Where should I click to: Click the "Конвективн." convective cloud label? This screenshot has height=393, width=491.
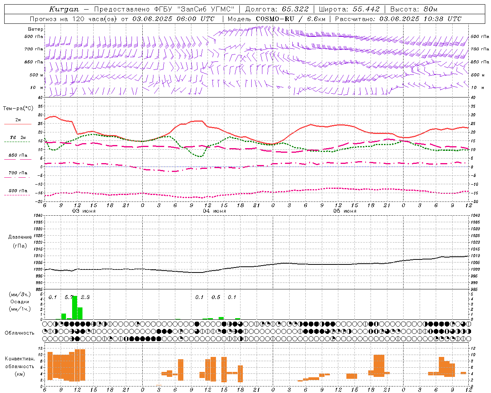20,359
